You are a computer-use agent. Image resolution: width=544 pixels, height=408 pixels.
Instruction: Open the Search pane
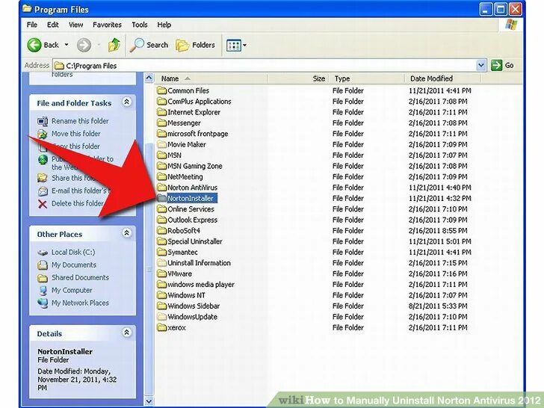point(149,45)
